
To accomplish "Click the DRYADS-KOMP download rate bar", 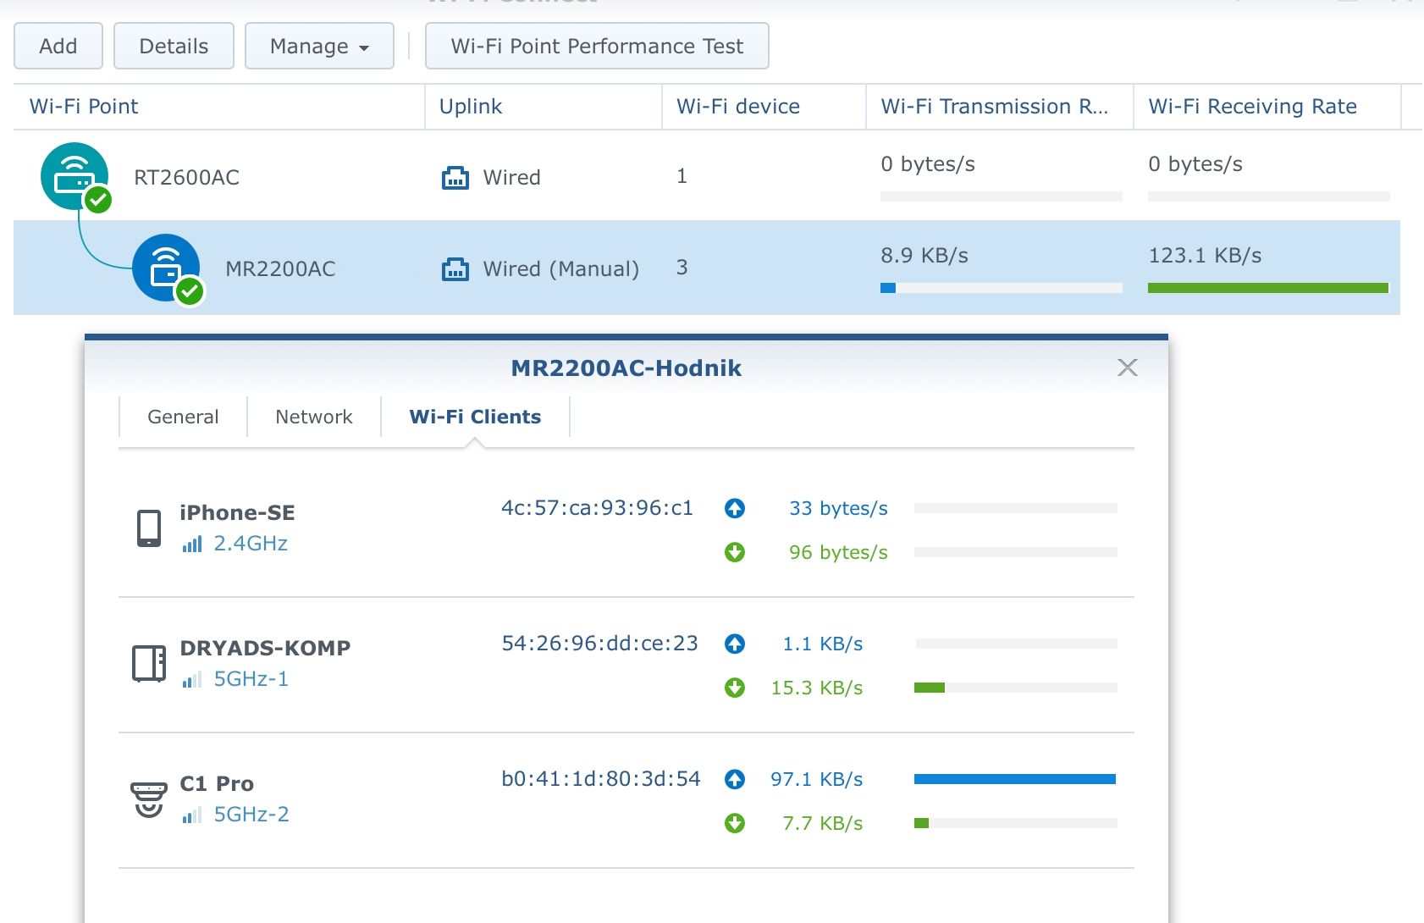I will click(1016, 688).
